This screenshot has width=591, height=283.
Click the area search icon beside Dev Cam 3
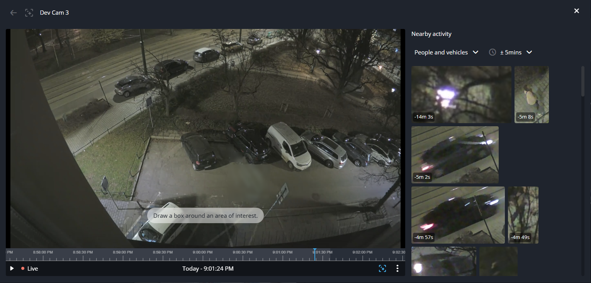pos(29,13)
